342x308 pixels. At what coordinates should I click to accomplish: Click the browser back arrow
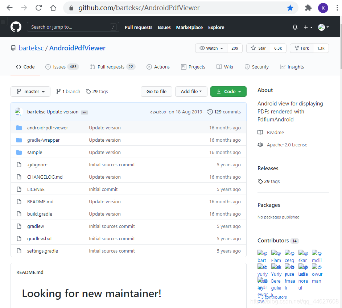[9, 8]
